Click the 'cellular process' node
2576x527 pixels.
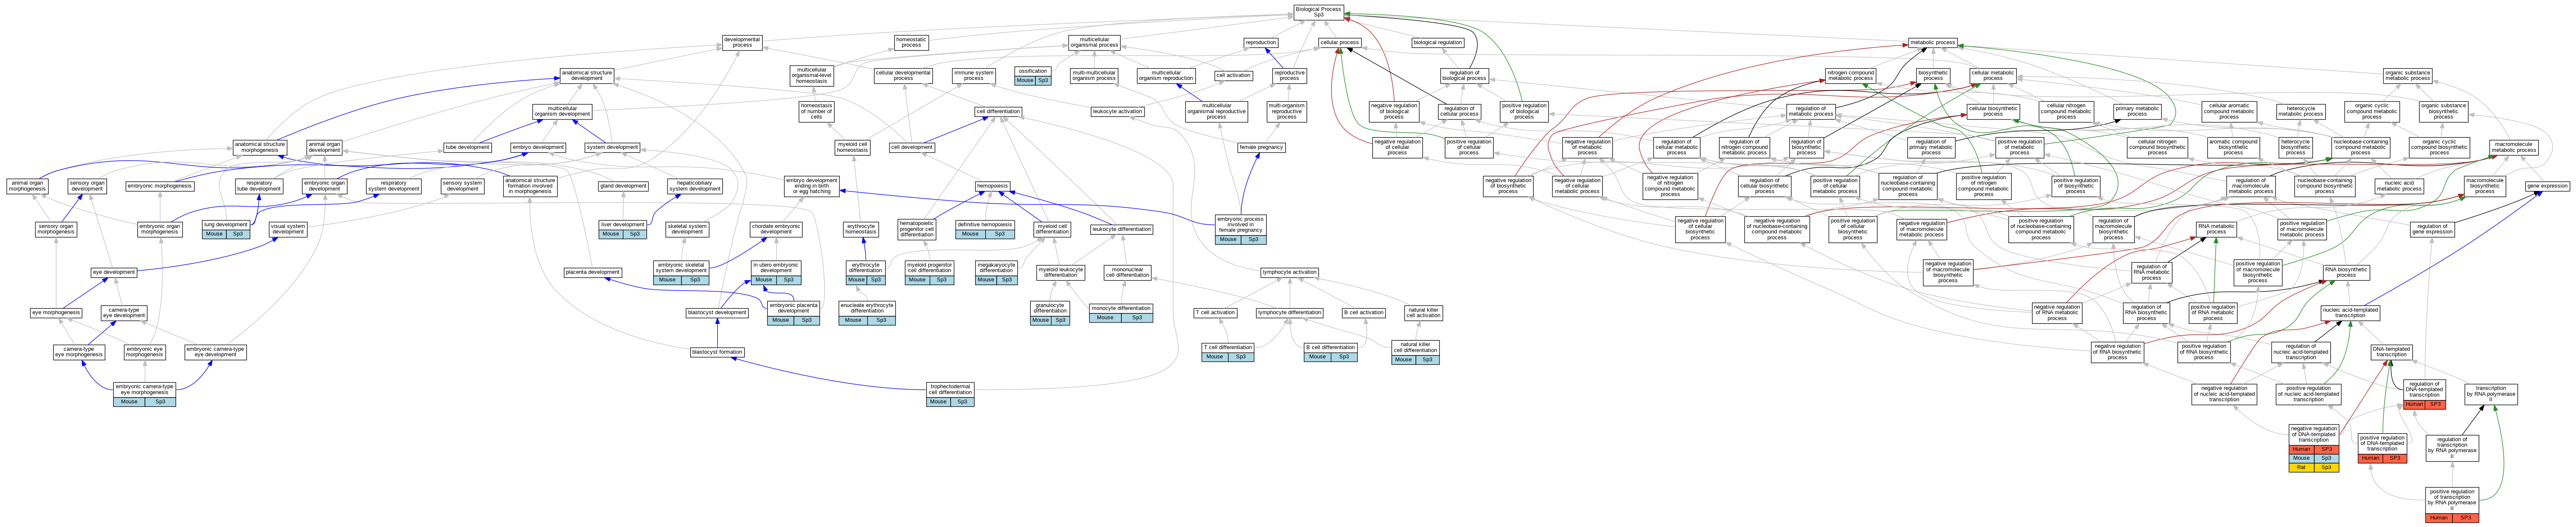click(x=1340, y=42)
